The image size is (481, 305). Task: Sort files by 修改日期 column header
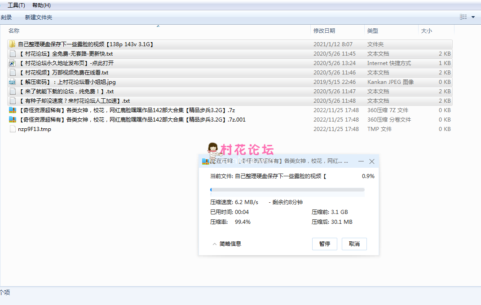tap(324, 30)
